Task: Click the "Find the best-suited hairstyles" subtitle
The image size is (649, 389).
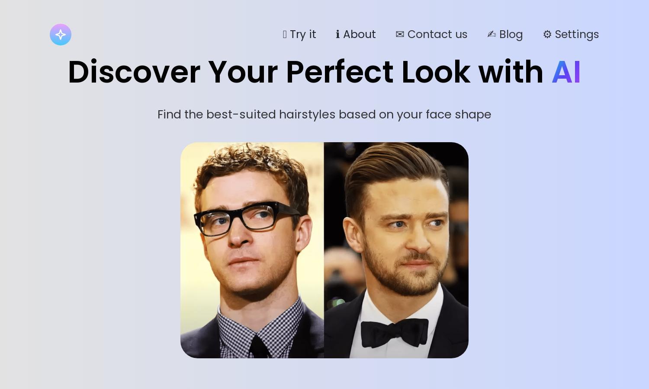Action: pyautogui.click(x=324, y=115)
